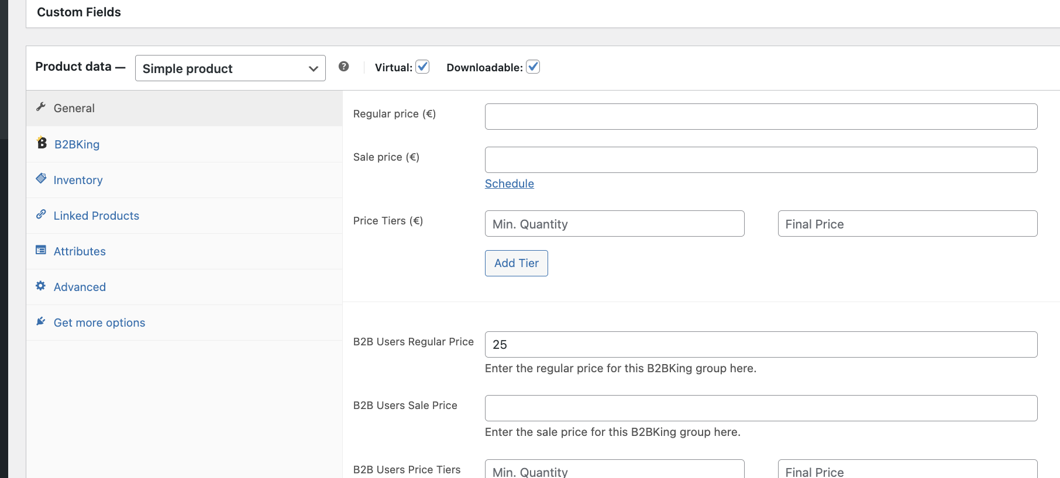Viewport: 1060px width, 478px height.
Task: Click the B2B Users Sale Price field
Action: point(761,408)
